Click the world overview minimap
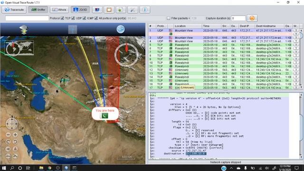 pos(19,48)
